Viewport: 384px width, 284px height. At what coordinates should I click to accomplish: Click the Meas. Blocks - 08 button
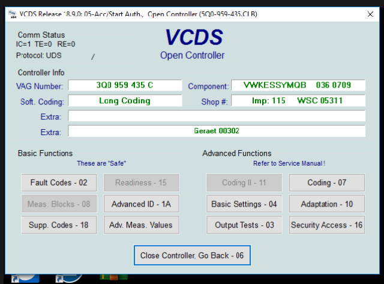point(59,204)
